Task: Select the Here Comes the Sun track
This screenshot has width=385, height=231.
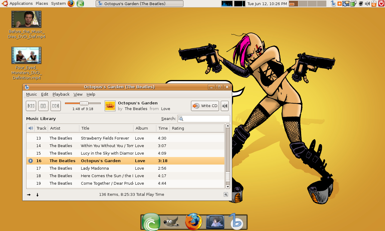Action: pyautogui.click(x=125, y=176)
